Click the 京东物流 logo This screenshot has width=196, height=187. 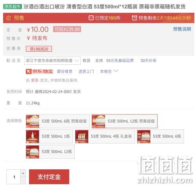(x=39, y=71)
